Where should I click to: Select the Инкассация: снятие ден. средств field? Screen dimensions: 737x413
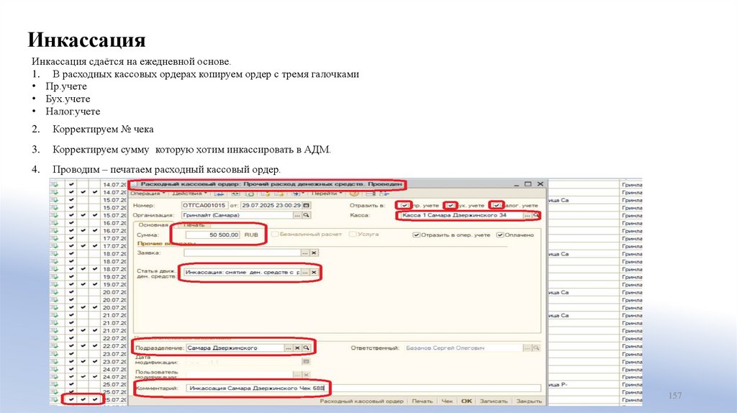243,273
